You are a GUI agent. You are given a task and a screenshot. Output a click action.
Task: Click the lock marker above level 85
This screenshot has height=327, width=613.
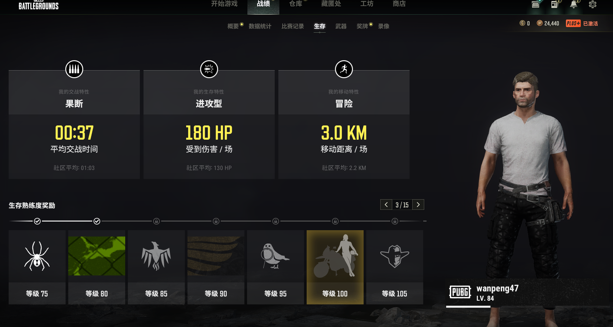(156, 221)
